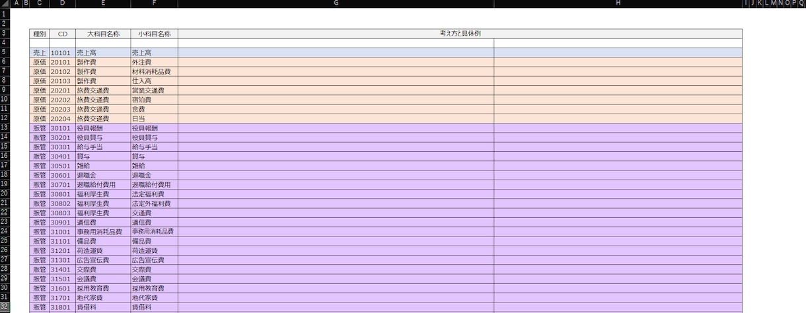806x313 pixels.
Task: Click 広告宣伝費 in the 大科目名称 column
Action: click(x=103, y=260)
